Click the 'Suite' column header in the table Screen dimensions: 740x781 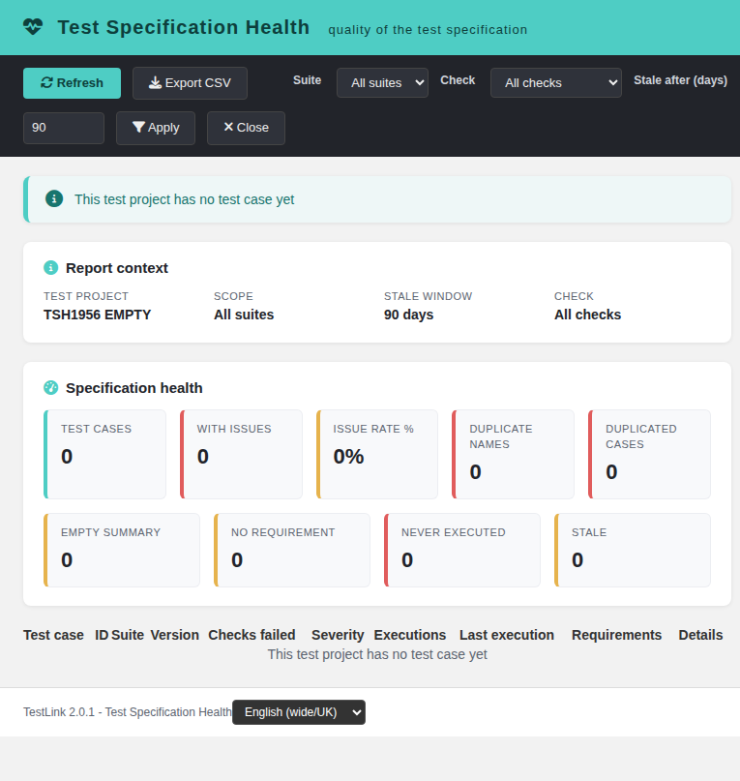[128, 635]
